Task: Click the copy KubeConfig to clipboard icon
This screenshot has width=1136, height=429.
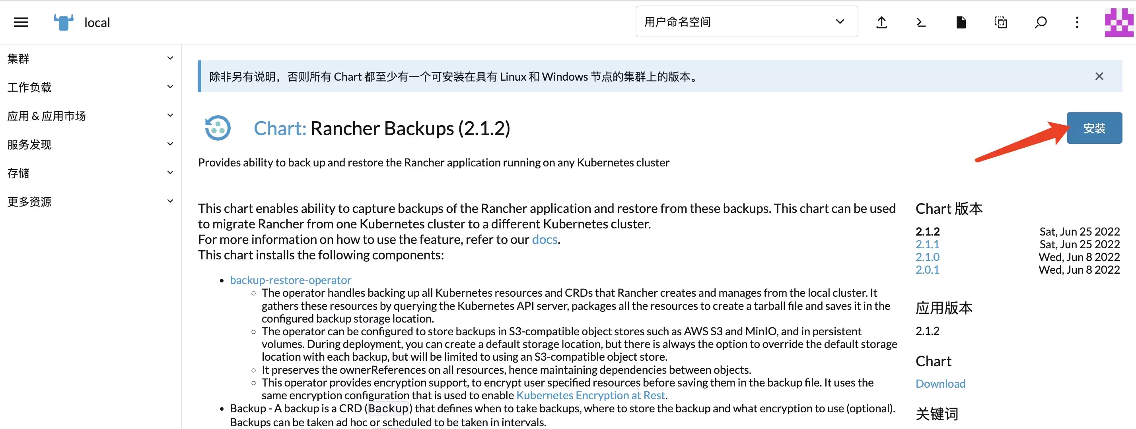Action: 1001,22
